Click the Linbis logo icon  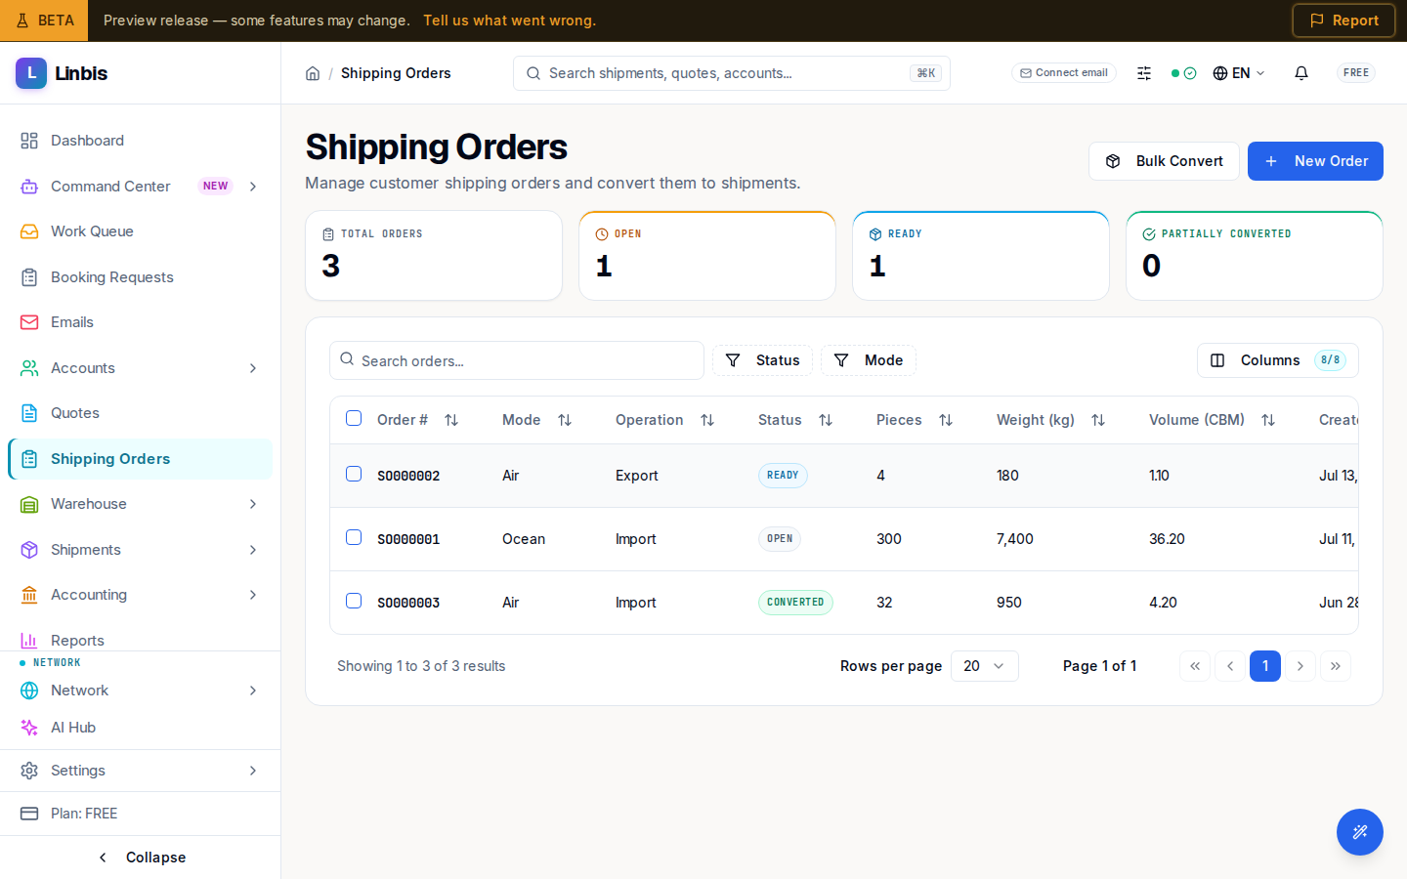[31, 73]
